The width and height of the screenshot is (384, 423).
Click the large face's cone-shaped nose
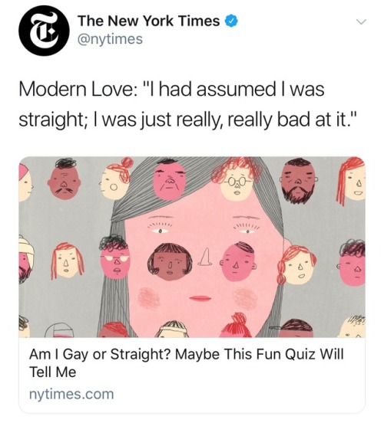pyautogui.click(x=205, y=257)
